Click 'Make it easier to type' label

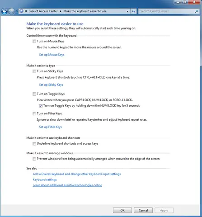pyautogui.click(x=41, y=66)
